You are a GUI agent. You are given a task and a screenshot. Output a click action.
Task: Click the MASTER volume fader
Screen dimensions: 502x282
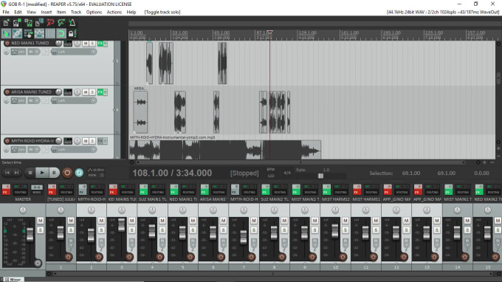(x=30, y=235)
